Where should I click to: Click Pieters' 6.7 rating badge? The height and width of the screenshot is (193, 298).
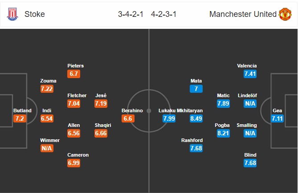(74, 74)
